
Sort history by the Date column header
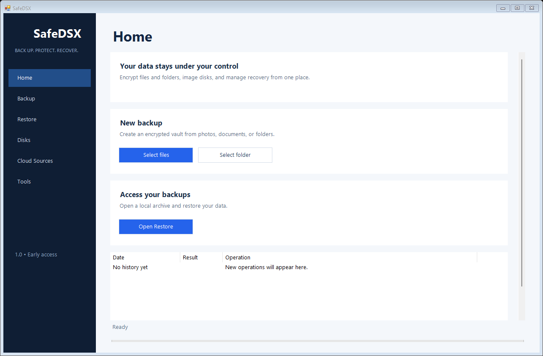pyautogui.click(x=145, y=258)
